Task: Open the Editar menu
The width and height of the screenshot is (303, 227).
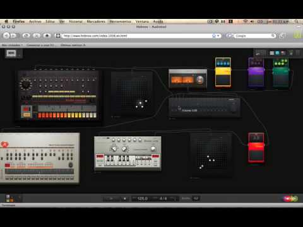Action: coord(50,21)
